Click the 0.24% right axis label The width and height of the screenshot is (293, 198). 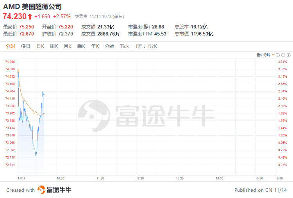[x=282, y=165]
